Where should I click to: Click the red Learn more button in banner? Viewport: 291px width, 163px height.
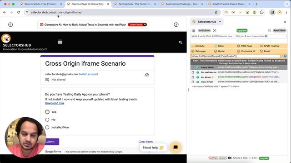137,24
